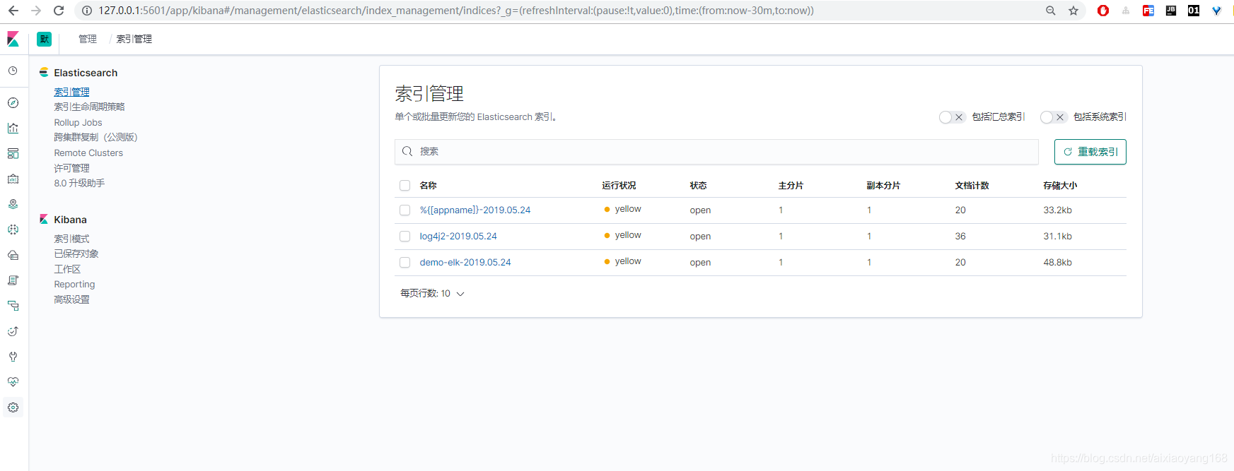Image resolution: width=1234 pixels, height=471 pixels.
Task: Go back with browser back arrow
Action: click(x=13, y=11)
